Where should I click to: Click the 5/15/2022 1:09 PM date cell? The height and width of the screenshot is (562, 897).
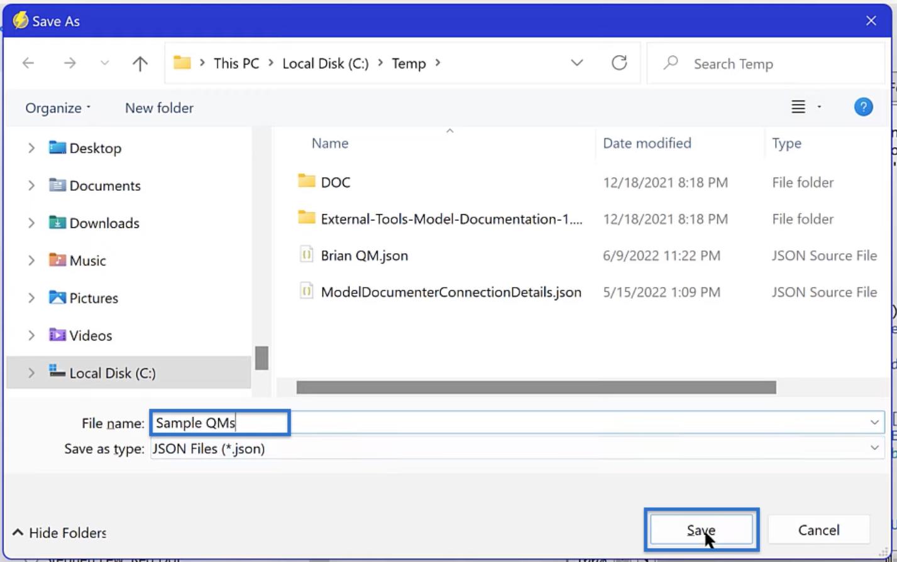661,292
